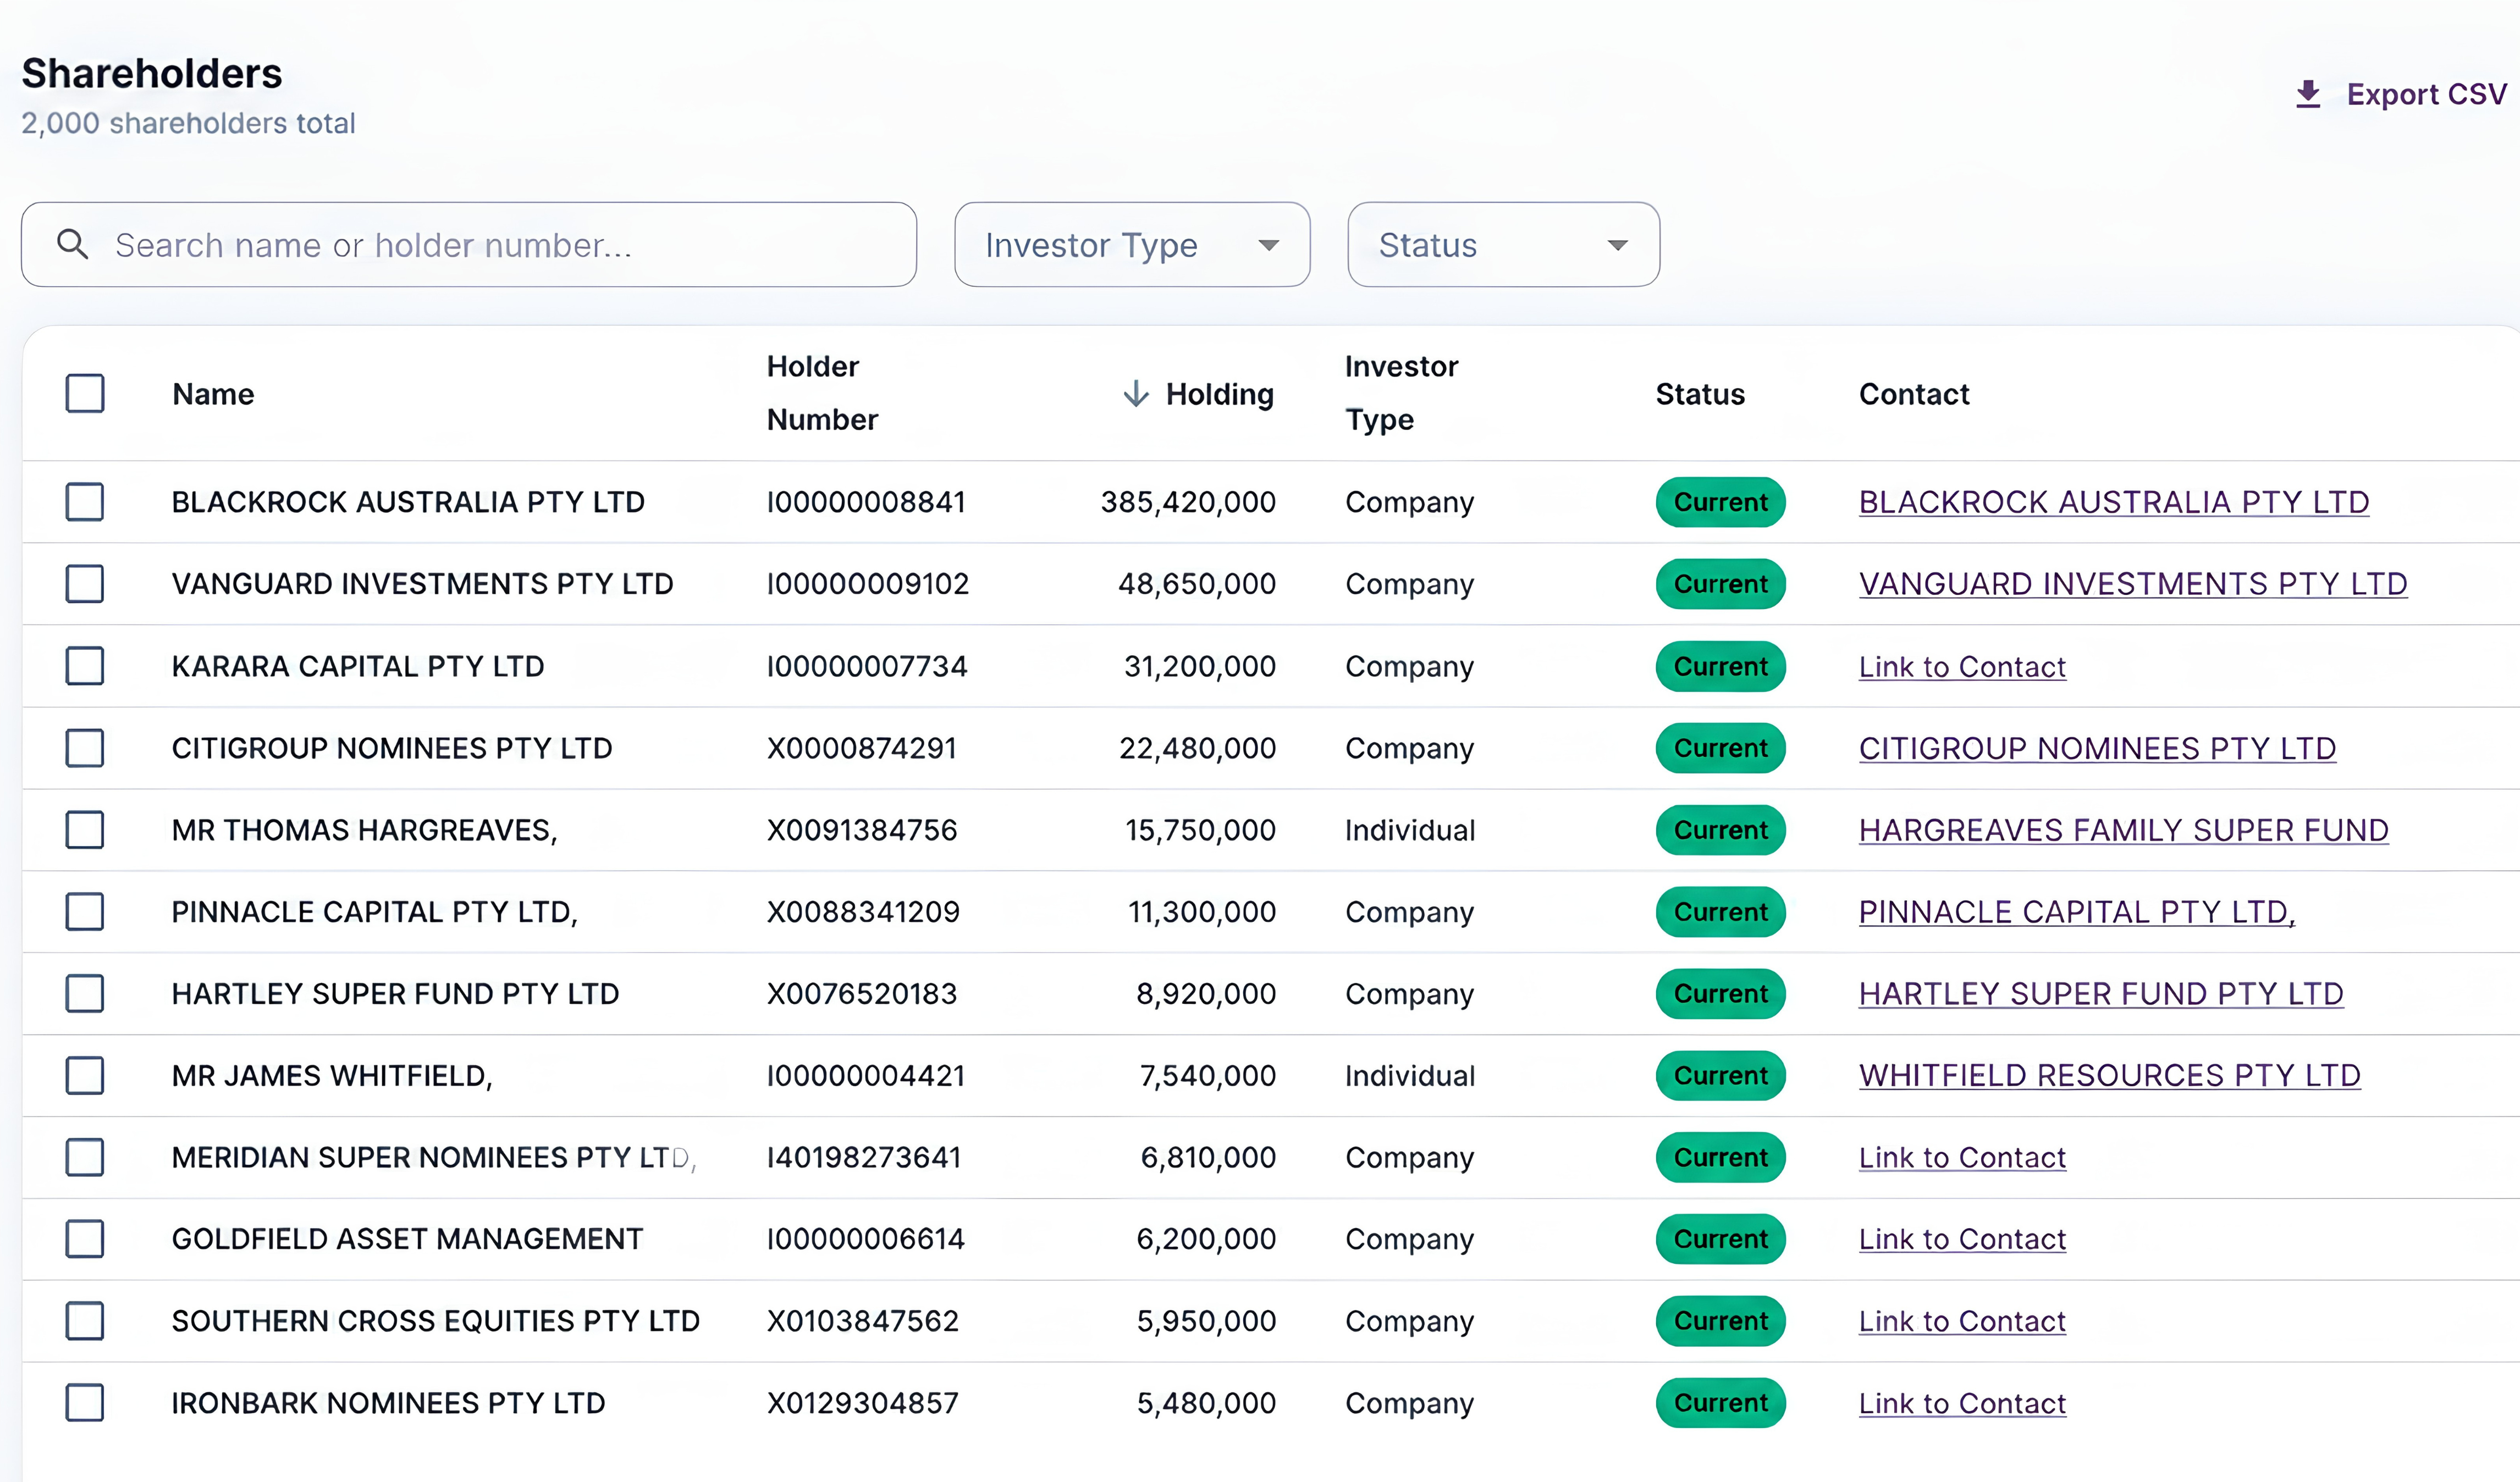Image resolution: width=2520 pixels, height=1482 pixels.
Task: Export shareholders via Export CSV
Action: point(2401,94)
